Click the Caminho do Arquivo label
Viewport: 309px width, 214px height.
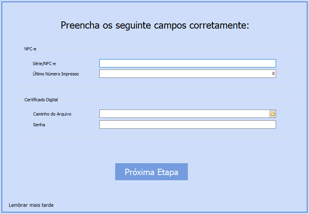pyautogui.click(x=52, y=114)
